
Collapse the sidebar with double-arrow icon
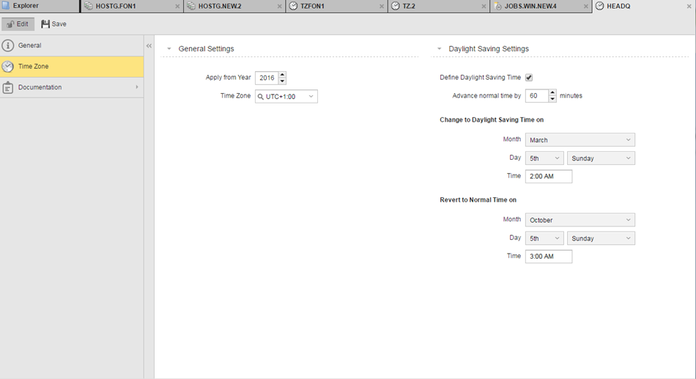pyautogui.click(x=149, y=45)
